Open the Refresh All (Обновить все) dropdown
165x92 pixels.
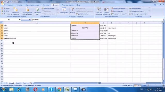[x=37, y=11]
